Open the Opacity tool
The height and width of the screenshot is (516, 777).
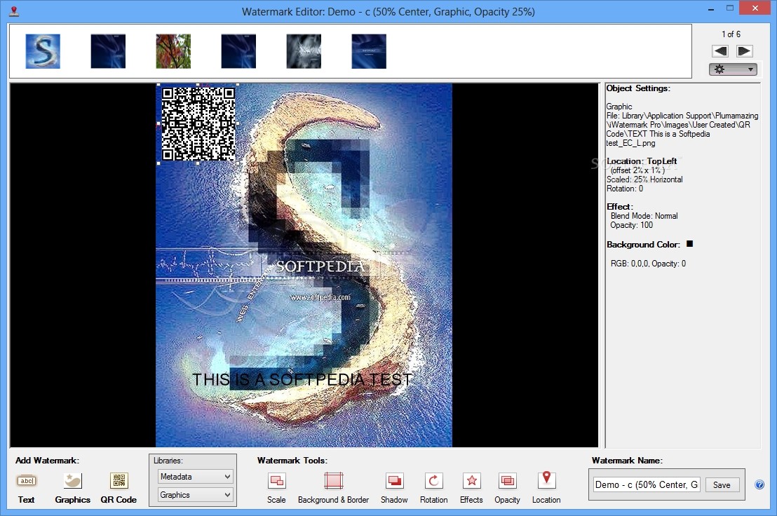(508, 481)
